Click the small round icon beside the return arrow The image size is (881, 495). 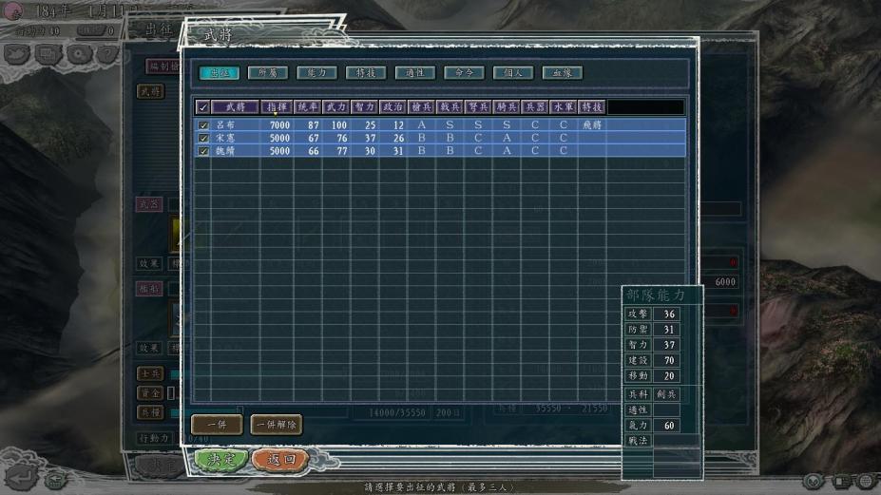[x=54, y=479]
